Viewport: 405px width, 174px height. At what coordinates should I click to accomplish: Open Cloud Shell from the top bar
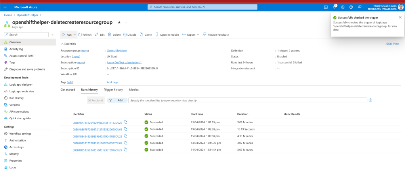(326, 7)
